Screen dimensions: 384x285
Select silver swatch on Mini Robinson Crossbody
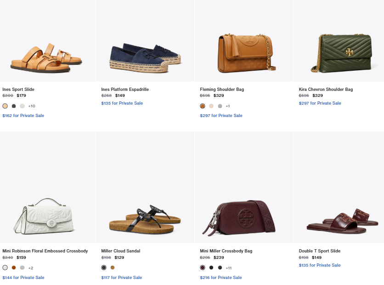(x=22, y=268)
